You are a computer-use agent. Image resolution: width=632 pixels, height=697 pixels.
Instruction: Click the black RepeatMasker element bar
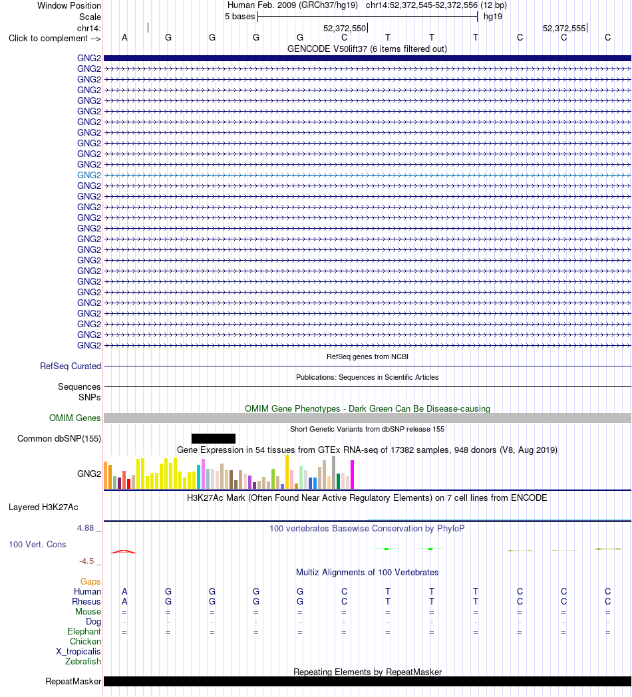click(x=367, y=682)
